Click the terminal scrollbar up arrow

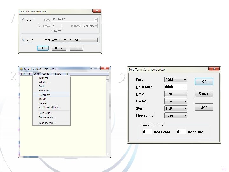coord(108,78)
